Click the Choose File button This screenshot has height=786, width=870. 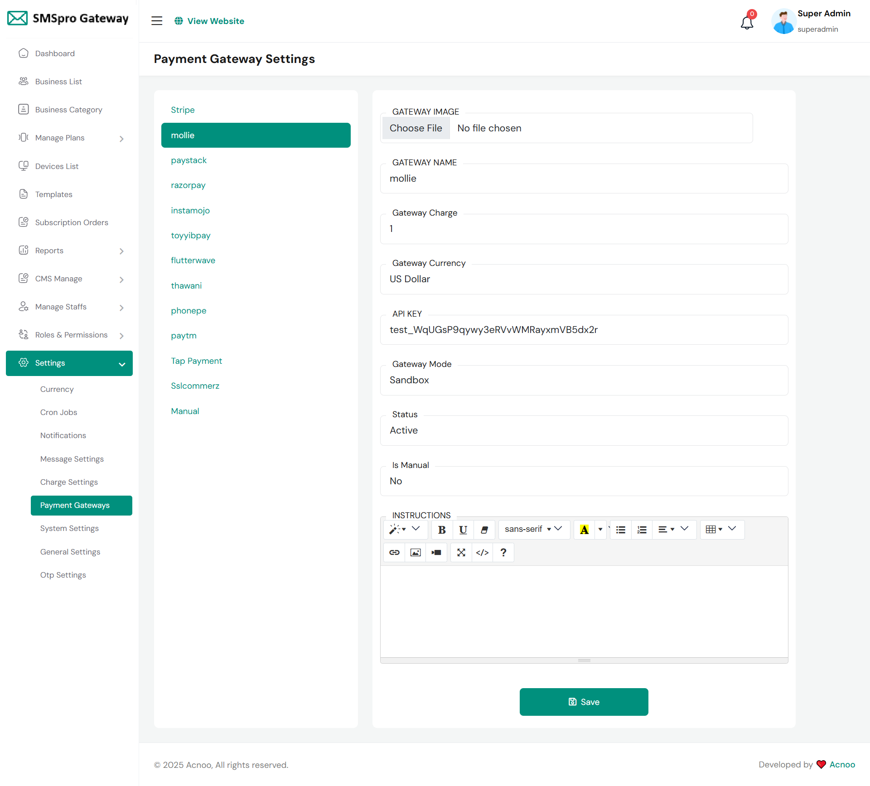(x=416, y=128)
